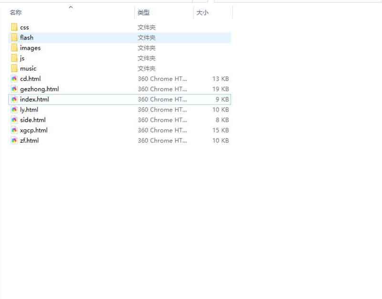Select the music folder name

(x=28, y=68)
